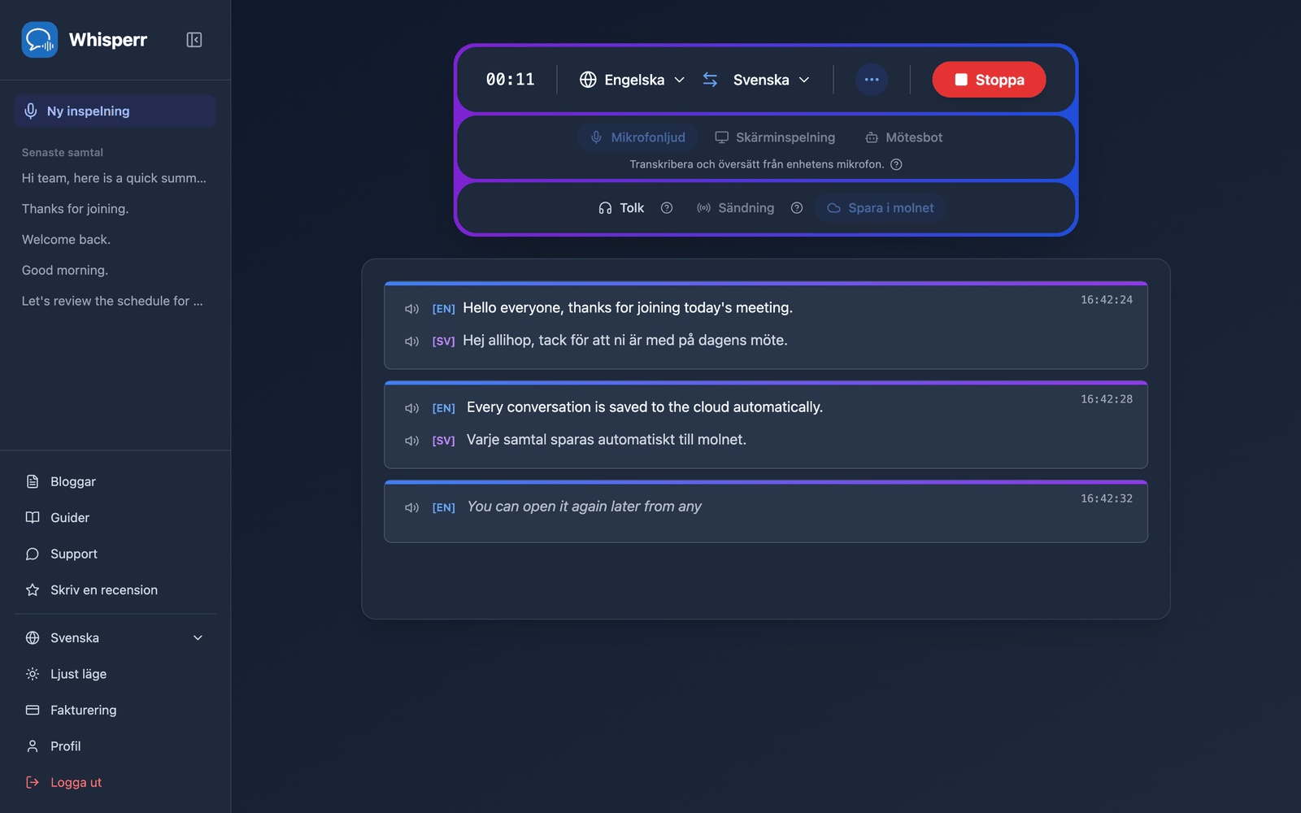Open the Support page
1301x813 pixels.
coord(115,554)
